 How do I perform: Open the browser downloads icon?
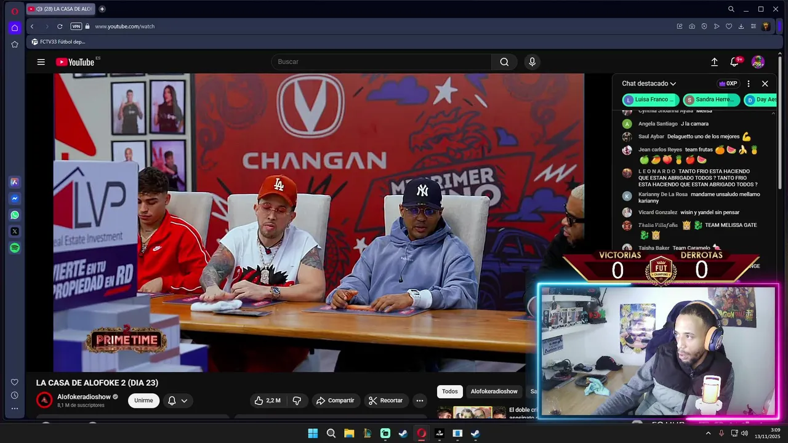tap(741, 26)
